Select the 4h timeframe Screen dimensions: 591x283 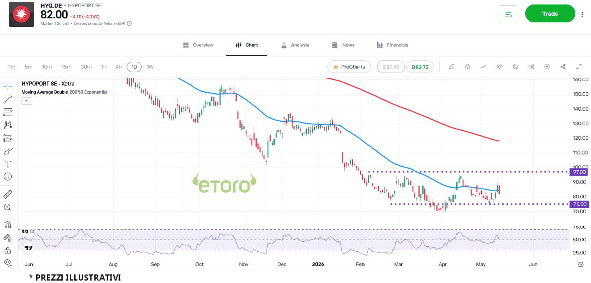[119, 67]
